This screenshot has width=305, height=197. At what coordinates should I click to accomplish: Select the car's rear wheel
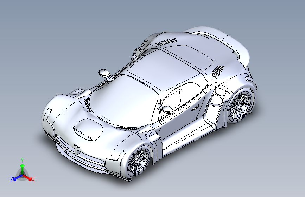(x=240, y=106)
